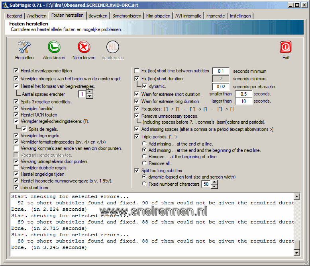Choose the Remove all radio option
310x266 pixels.
144,163
